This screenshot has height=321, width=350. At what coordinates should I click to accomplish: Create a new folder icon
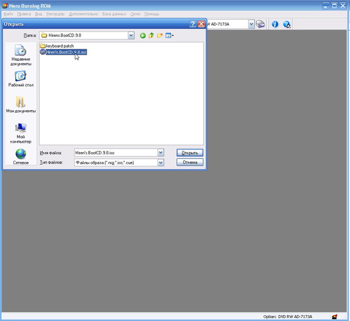pos(160,36)
